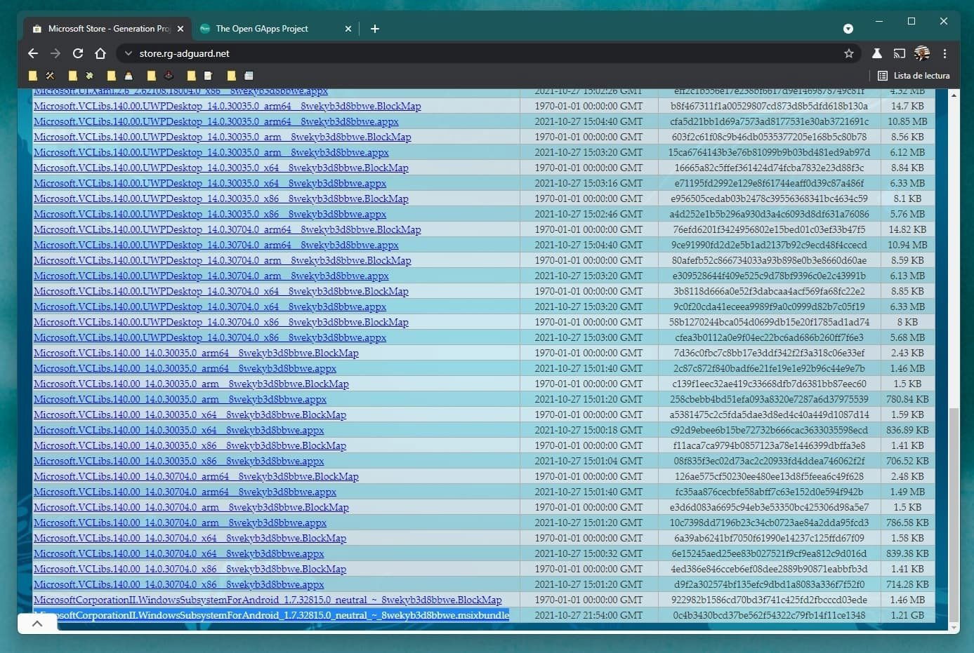Click the scroll-to-top chevron button
The height and width of the screenshot is (653, 974).
pos(37,623)
